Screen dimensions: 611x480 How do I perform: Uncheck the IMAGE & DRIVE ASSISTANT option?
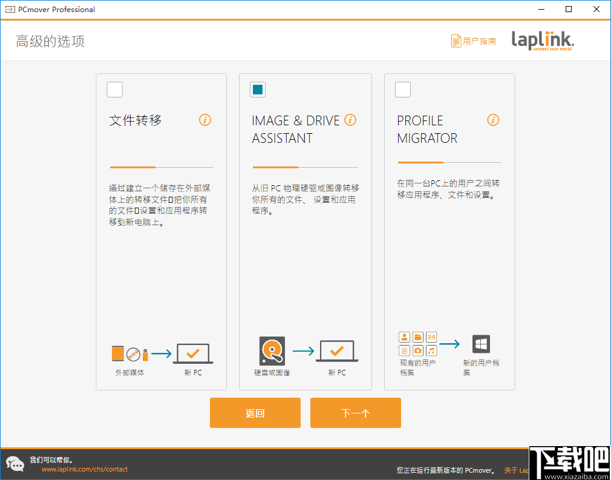258,89
